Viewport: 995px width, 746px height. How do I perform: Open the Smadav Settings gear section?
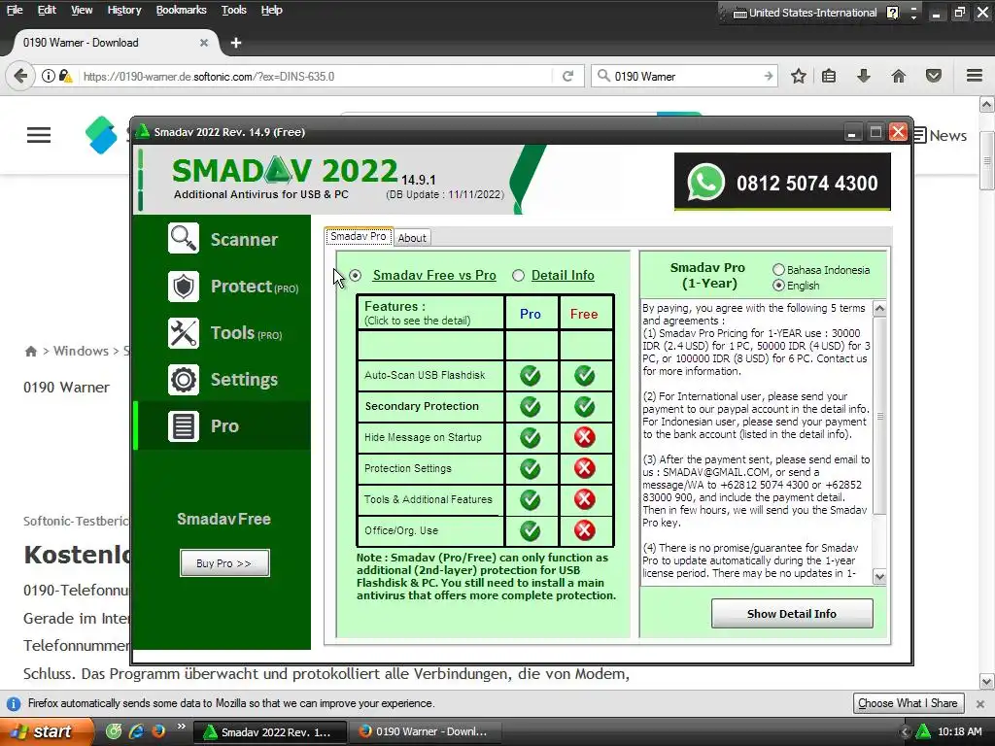pyautogui.click(x=223, y=380)
